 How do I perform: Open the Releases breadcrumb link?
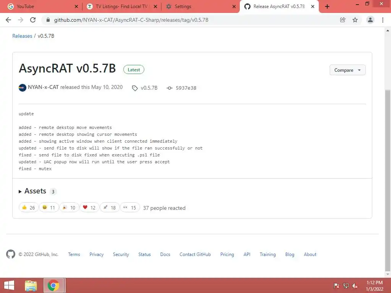(x=22, y=36)
